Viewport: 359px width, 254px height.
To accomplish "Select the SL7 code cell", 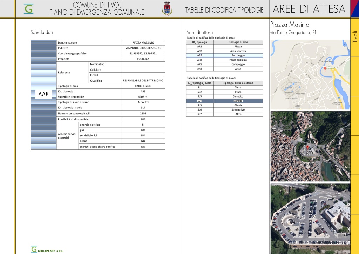I will pos(199,114).
